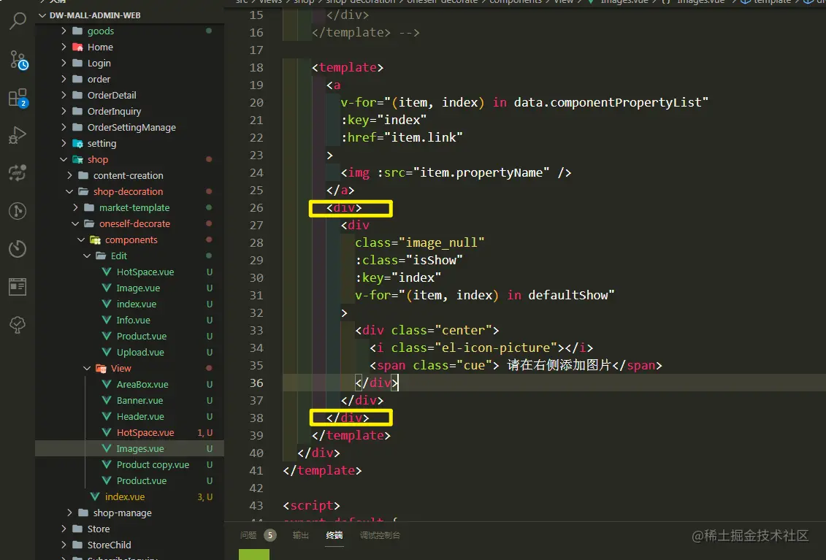The width and height of the screenshot is (826, 560).
Task: Click the image_null class text on line 28
Action: pos(441,242)
